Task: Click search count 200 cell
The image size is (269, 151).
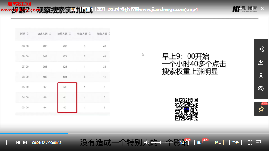Action: pyautogui.click(x=65, y=46)
